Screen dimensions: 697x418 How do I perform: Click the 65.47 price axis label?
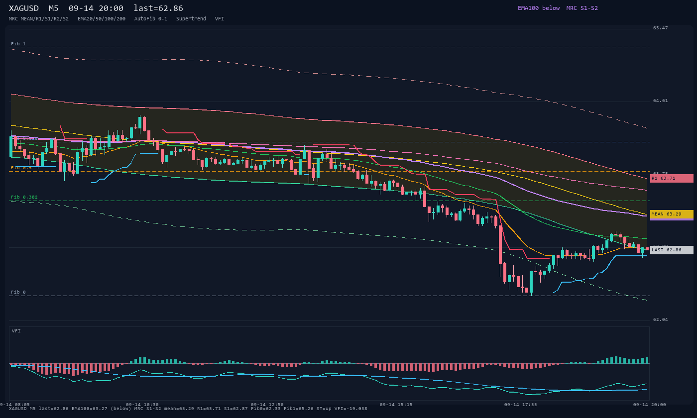click(x=660, y=28)
